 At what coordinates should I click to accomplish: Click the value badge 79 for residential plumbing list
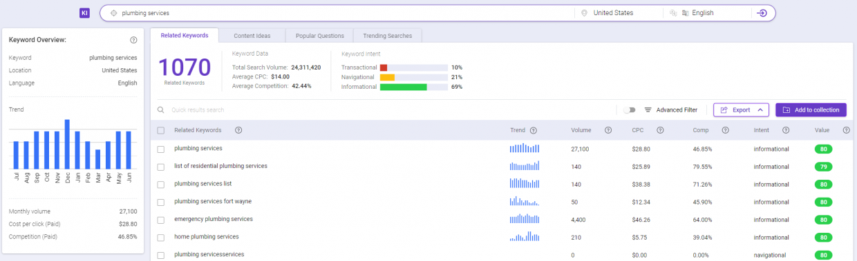pos(823,166)
